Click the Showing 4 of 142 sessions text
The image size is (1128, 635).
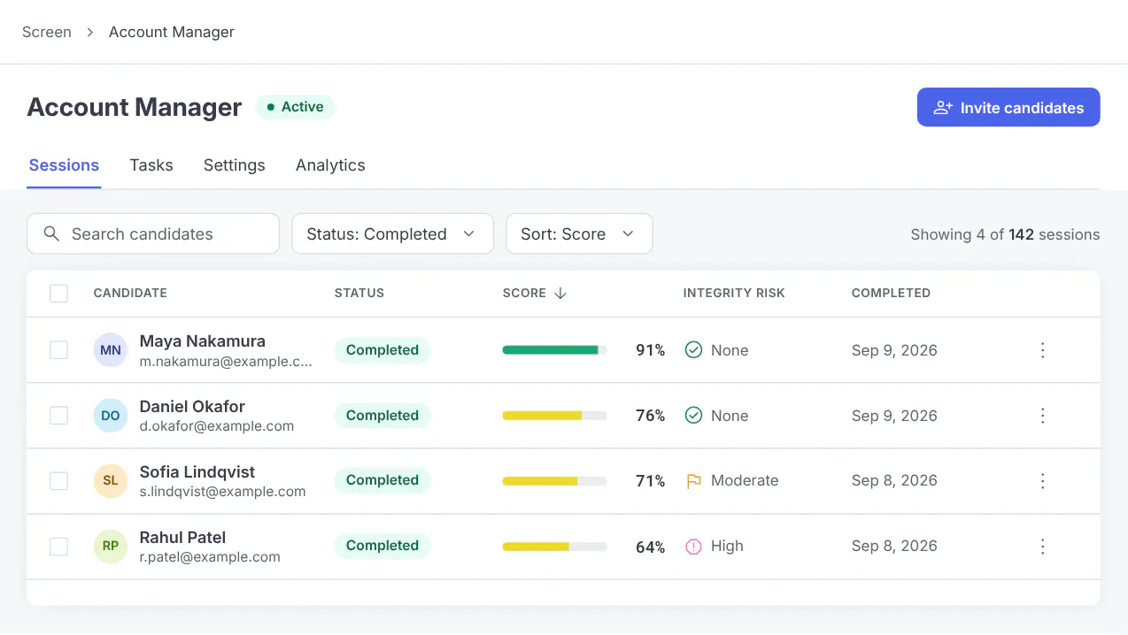coord(1005,234)
